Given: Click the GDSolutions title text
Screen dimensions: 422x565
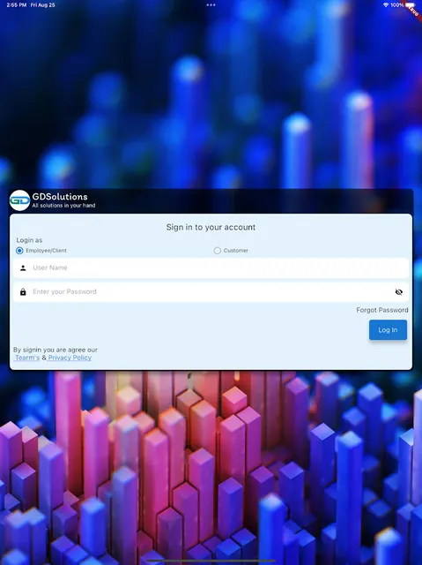Looking at the screenshot, I should 60,197.
